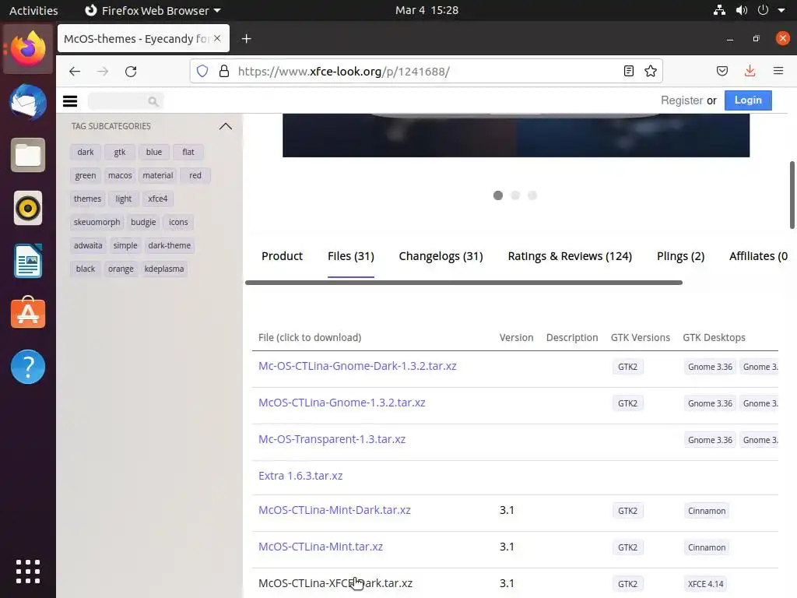Download Mc-OS-CTLina-Gnome-Dark-1.3.2.tar.xz

[357, 366]
